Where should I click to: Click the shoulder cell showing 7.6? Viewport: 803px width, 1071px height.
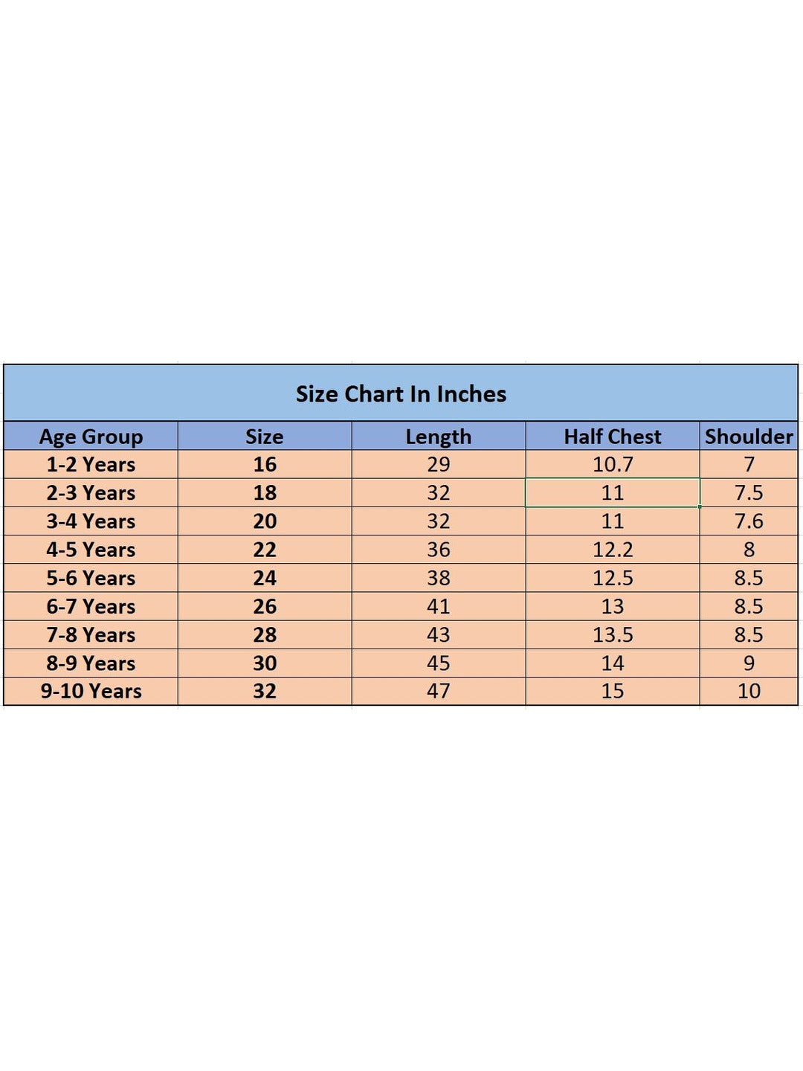[x=748, y=521]
